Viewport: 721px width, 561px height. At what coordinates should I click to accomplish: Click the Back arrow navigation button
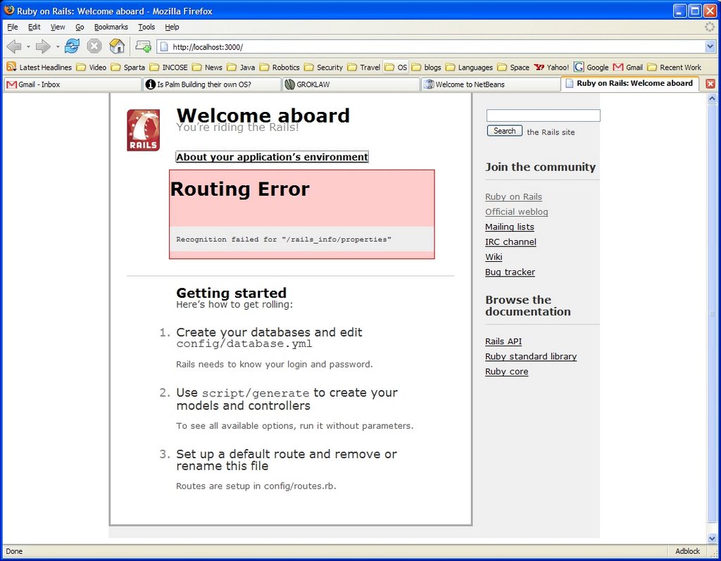click(x=14, y=46)
